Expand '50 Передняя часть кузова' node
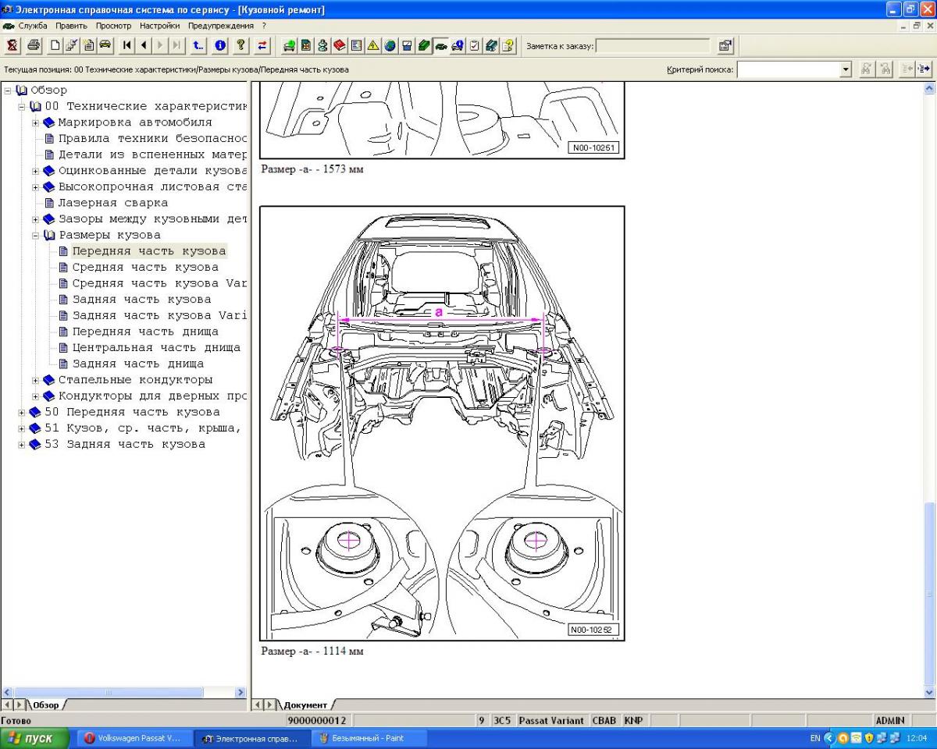 [x=23, y=412]
